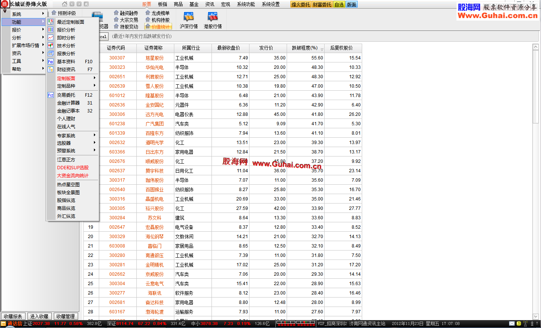The image size is (541, 328).
Task: Select the 板指 top tab
Action: tap(163, 5)
